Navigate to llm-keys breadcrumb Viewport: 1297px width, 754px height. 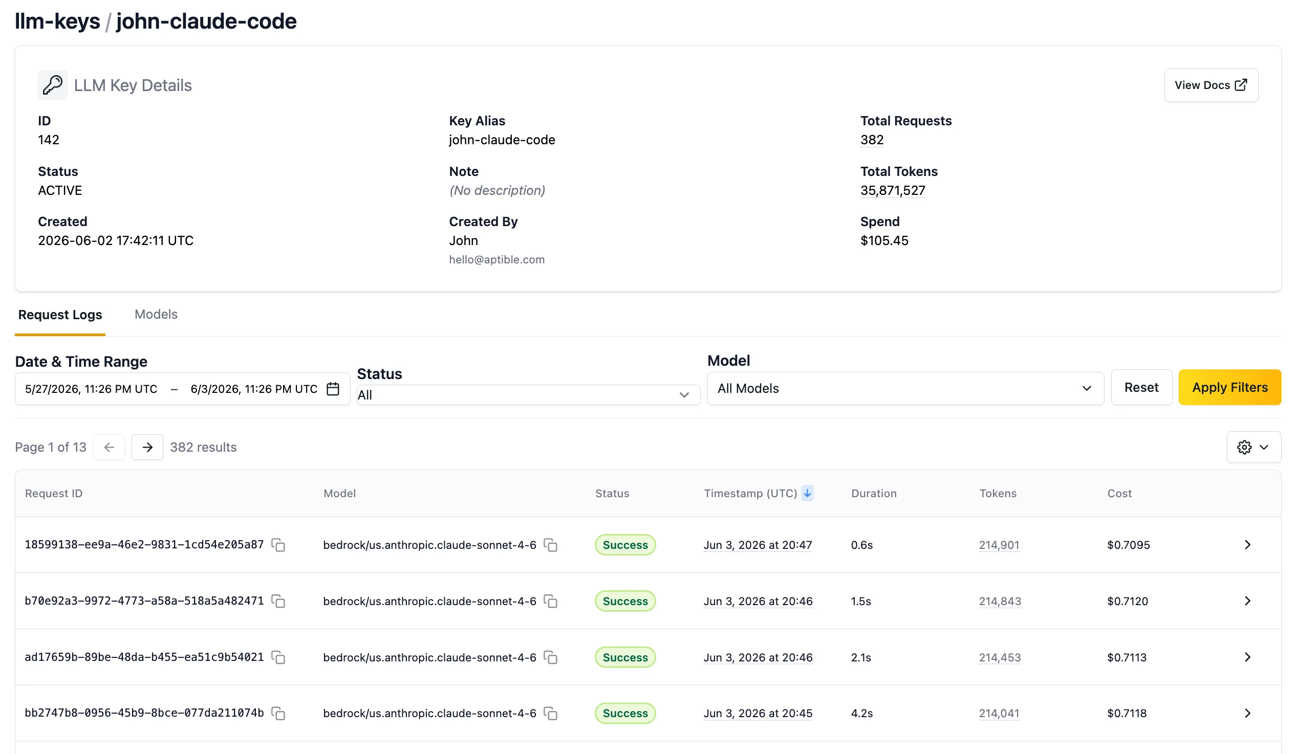click(x=58, y=21)
